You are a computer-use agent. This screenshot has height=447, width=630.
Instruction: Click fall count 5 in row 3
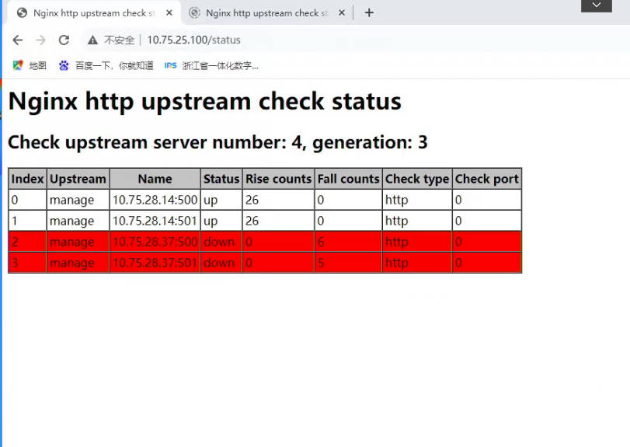[321, 263]
